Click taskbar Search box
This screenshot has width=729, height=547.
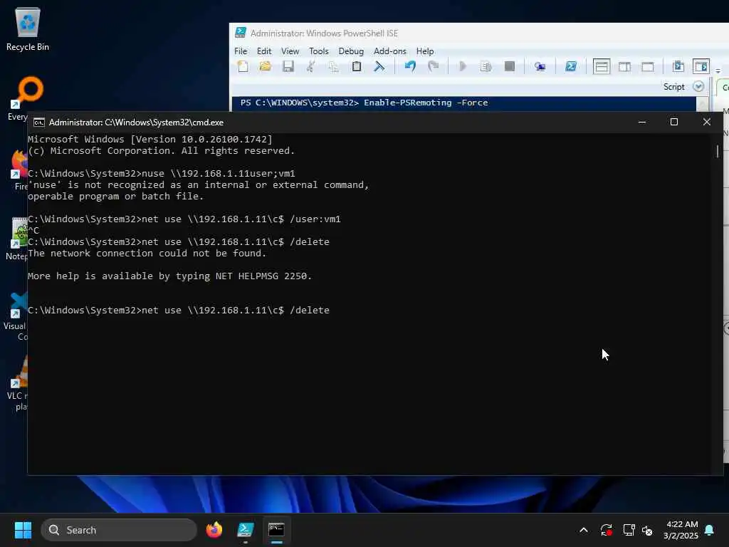tap(119, 530)
